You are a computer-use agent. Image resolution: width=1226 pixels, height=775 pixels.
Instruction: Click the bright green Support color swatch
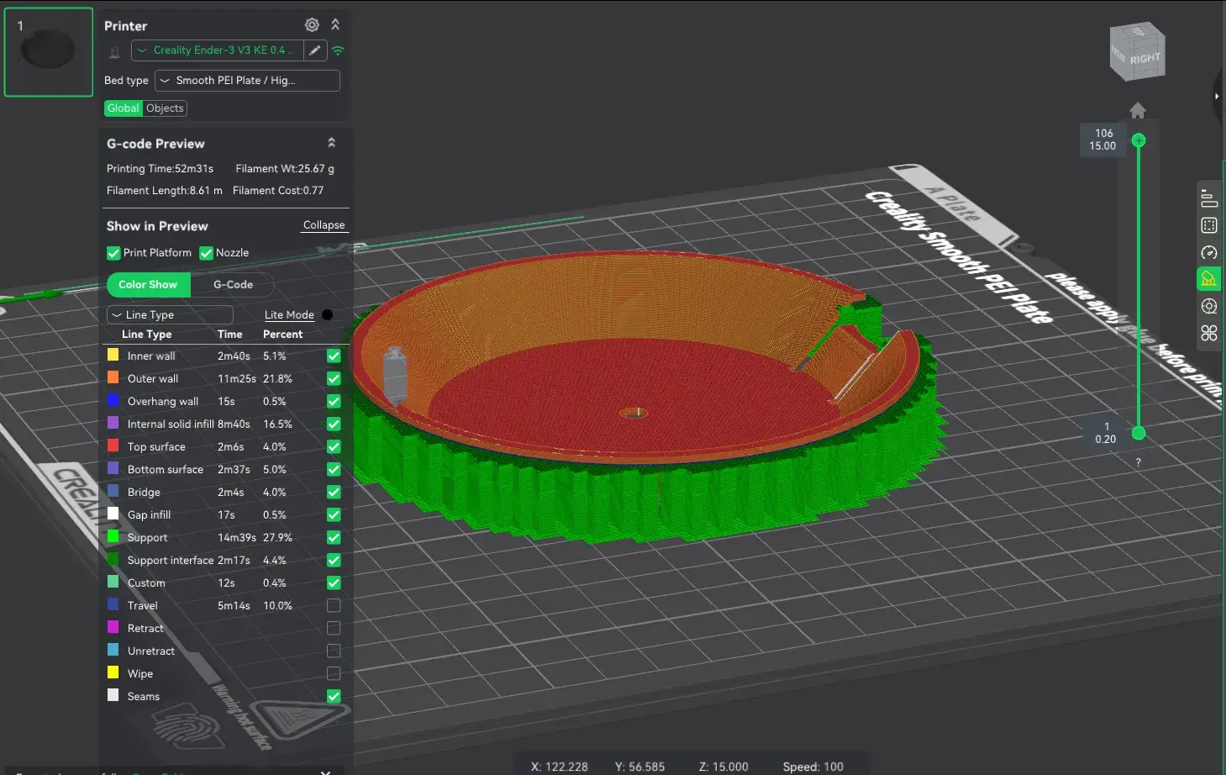click(x=113, y=536)
